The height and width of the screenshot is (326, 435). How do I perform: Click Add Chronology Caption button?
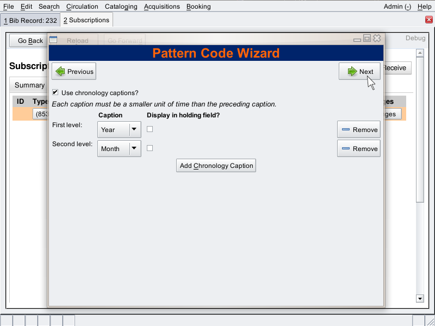click(x=216, y=166)
